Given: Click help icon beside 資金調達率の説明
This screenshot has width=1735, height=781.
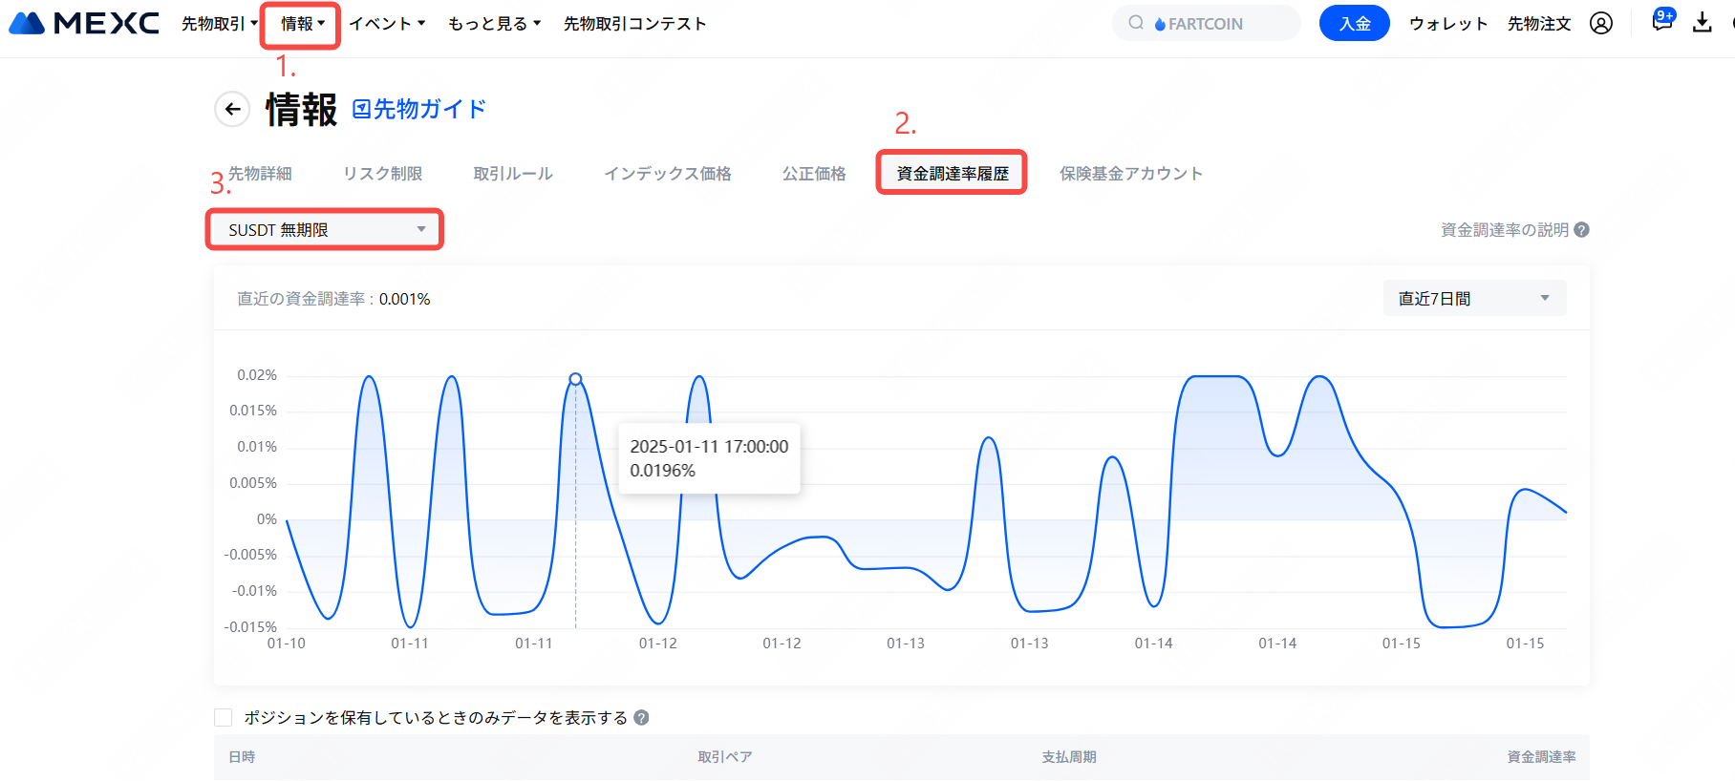Looking at the screenshot, I should [1582, 230].
